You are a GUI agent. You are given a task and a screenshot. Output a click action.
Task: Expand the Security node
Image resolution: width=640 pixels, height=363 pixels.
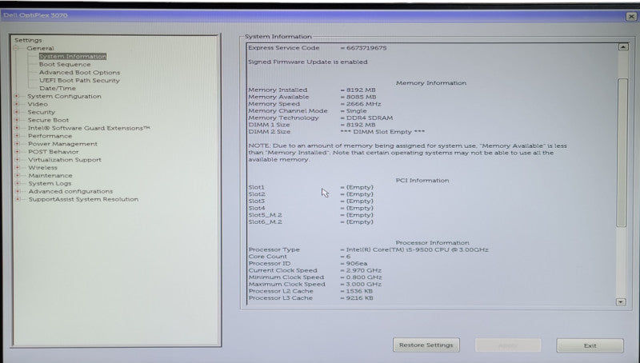click(17, 112)
